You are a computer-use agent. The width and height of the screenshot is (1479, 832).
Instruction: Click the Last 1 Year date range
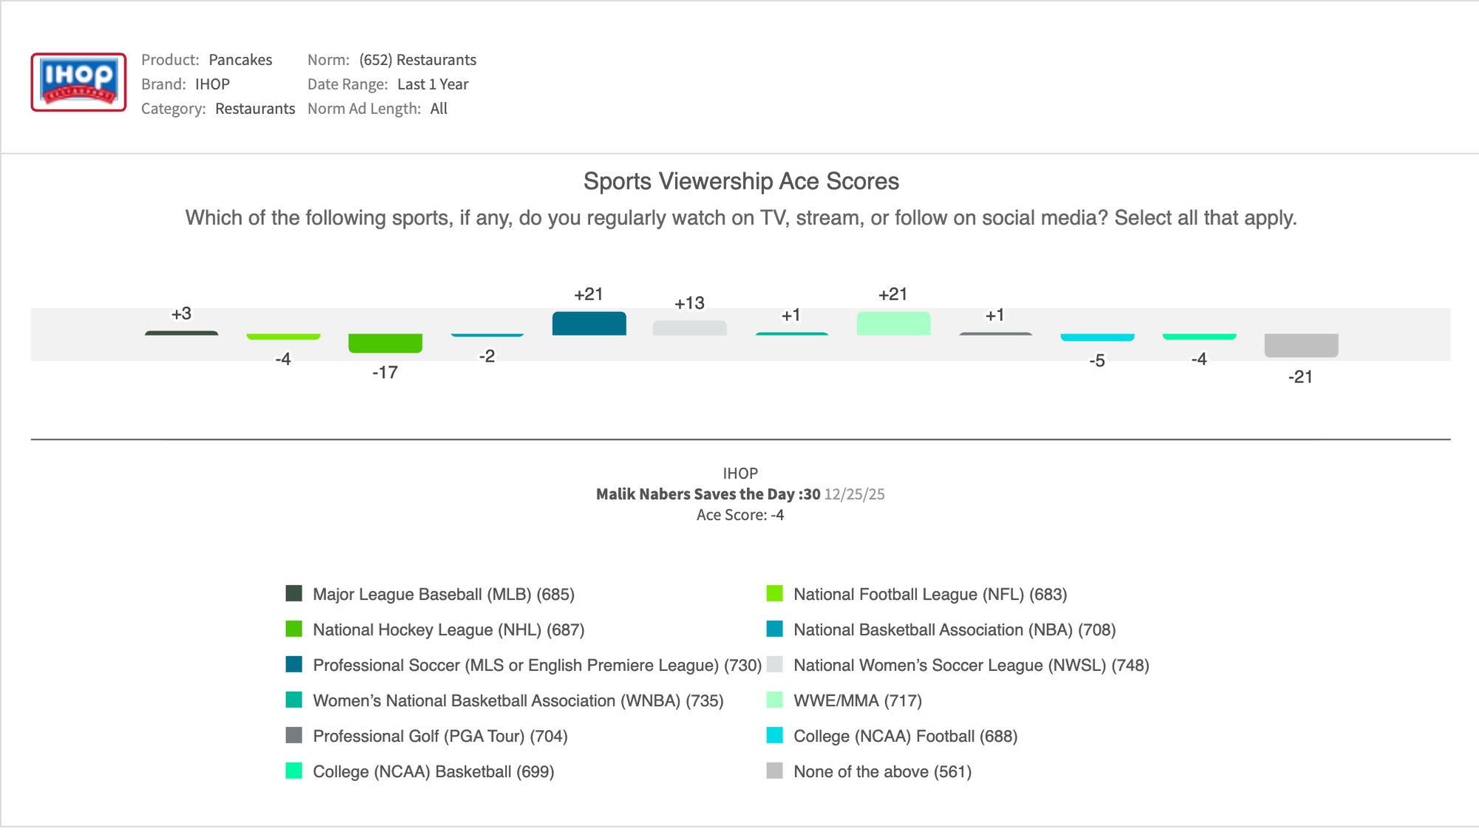[x=433, y=84]
